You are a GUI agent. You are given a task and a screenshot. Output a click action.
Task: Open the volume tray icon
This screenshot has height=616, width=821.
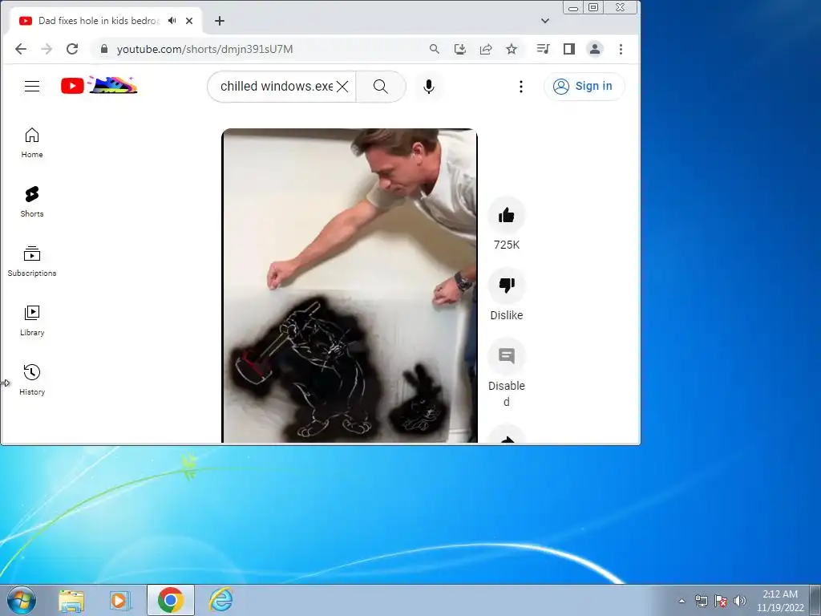(x=740, y=601)
